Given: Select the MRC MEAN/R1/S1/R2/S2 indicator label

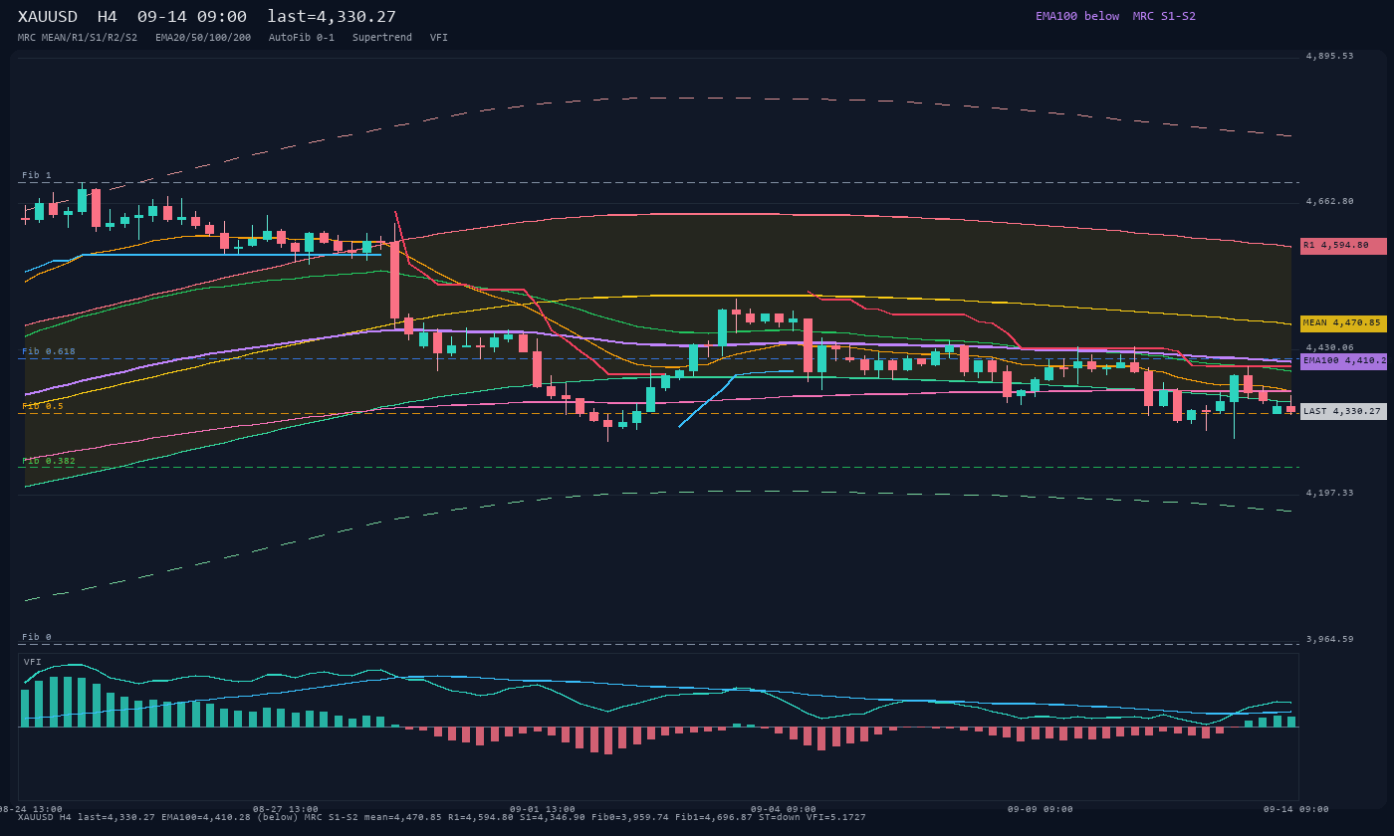Looking at the screenshot, I should pyautogui.click(x=78, y=38).
